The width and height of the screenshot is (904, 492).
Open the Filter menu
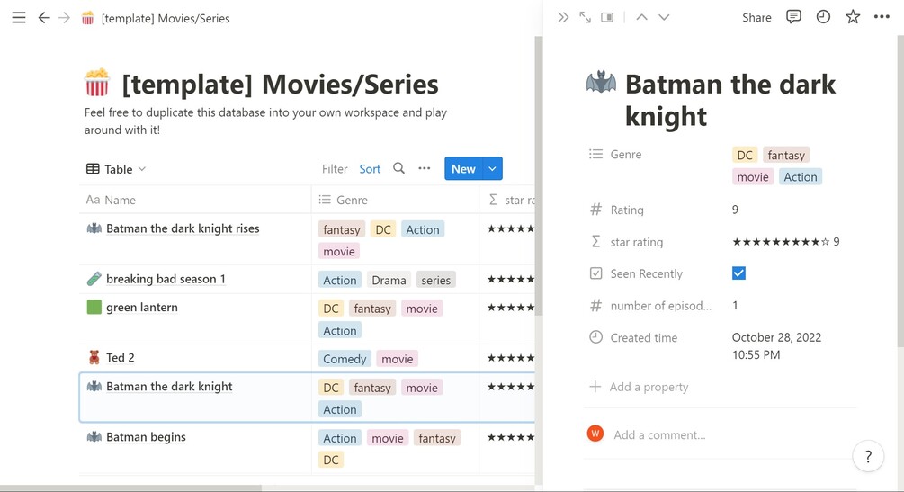click(335, 169)
